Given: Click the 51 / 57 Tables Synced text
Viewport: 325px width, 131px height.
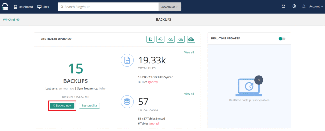Looking at the screenshot, I should (151, 119).
